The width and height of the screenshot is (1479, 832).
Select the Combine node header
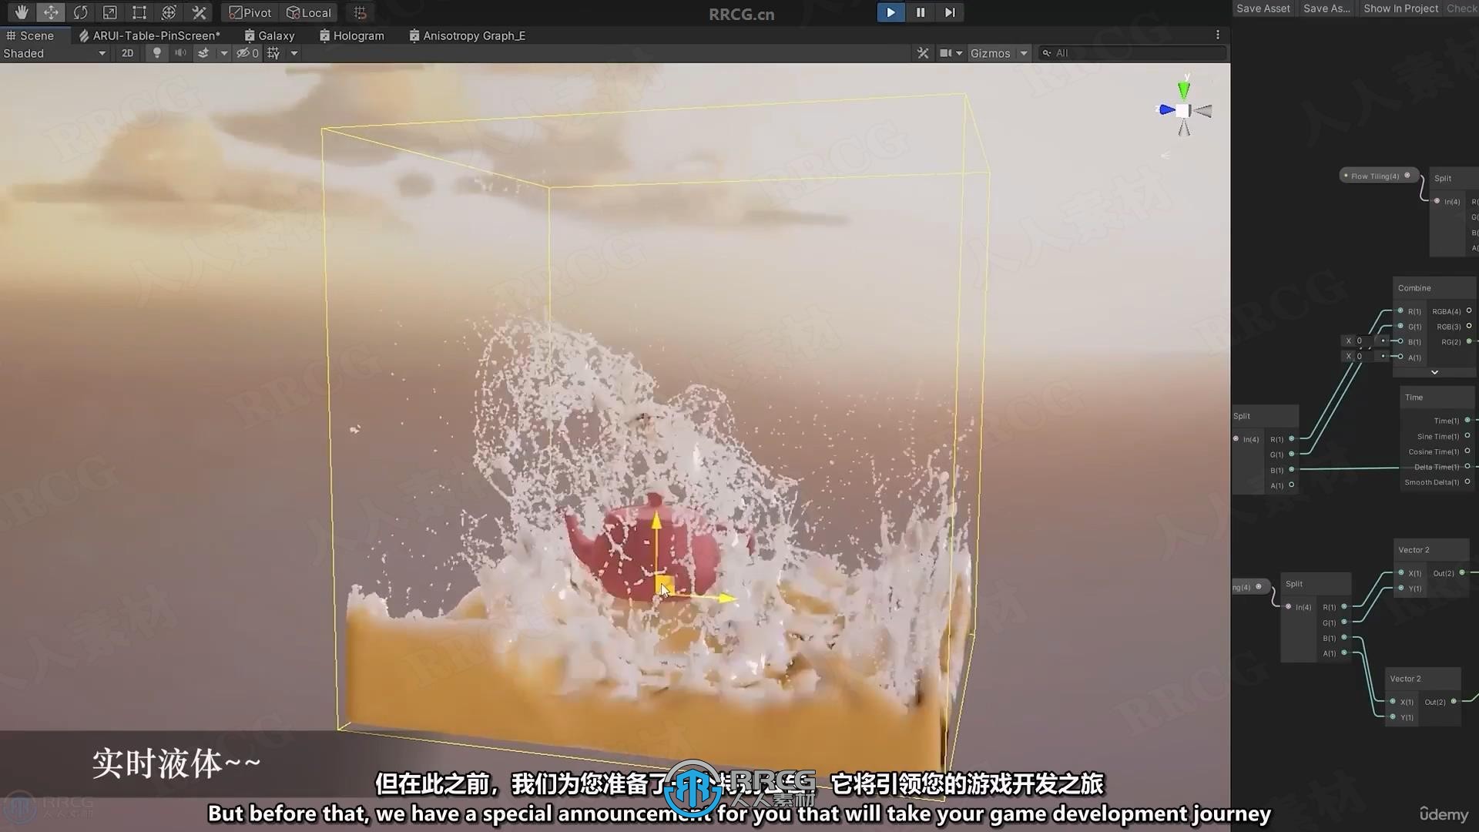coord(1434,288)
